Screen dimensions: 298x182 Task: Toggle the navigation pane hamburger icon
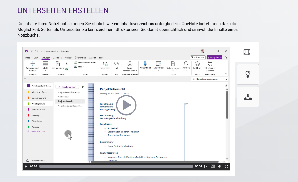[x=25, y=79]
